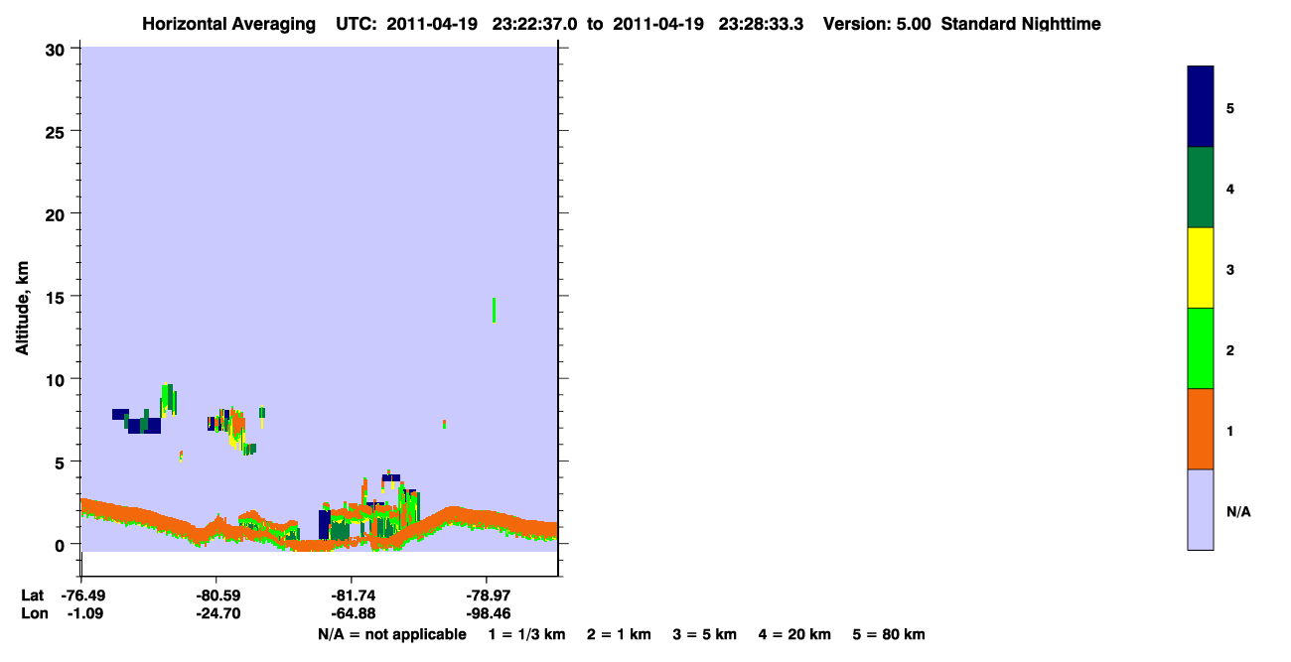Click the legend text '1 = 1/3 km'
Viewport: 1291px width, 662px height.
click(x=526, y=634)
